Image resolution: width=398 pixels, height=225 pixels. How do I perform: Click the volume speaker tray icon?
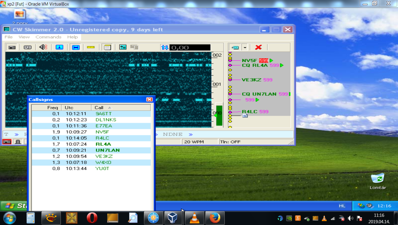[351, 218]
